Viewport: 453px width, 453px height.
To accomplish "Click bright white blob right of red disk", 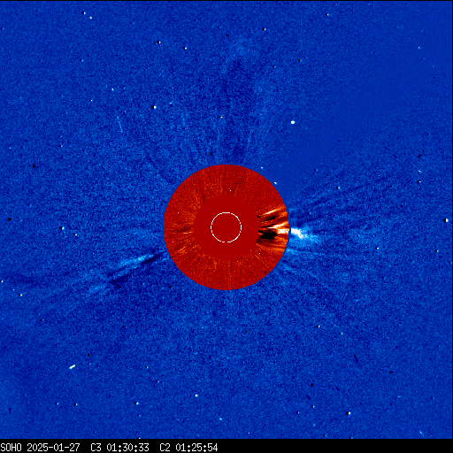I will pos(298,233).
